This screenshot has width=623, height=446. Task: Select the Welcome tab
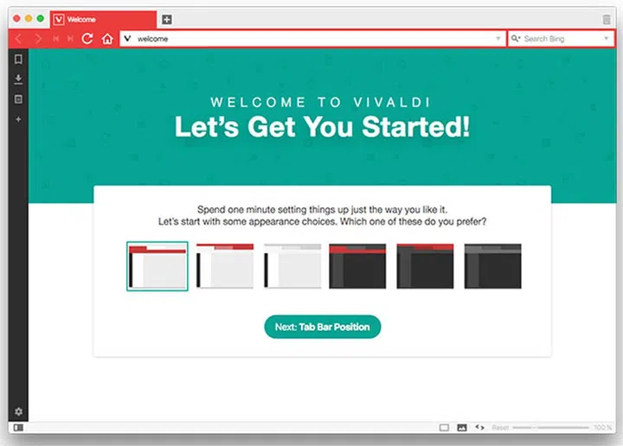[x=103, y=19]
